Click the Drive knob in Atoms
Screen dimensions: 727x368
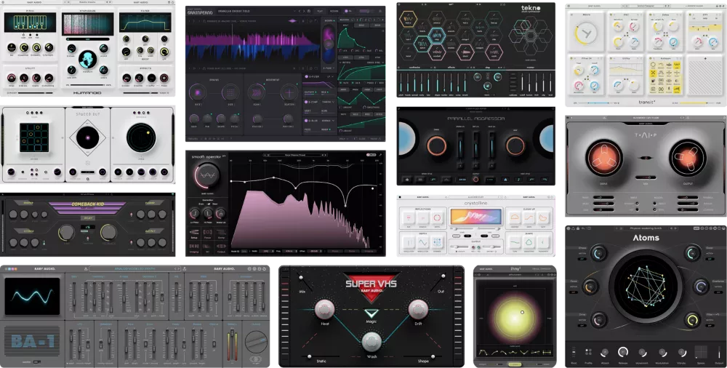tap(599, 320)
